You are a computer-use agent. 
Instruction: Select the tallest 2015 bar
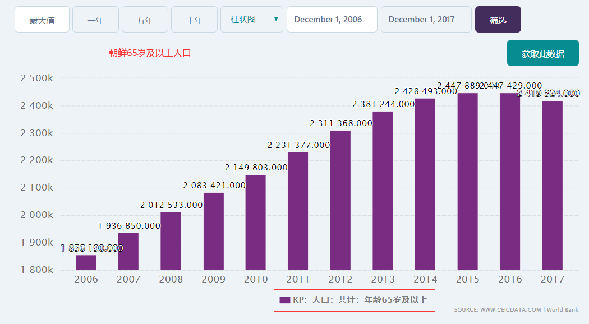click(x=468, y=179)
